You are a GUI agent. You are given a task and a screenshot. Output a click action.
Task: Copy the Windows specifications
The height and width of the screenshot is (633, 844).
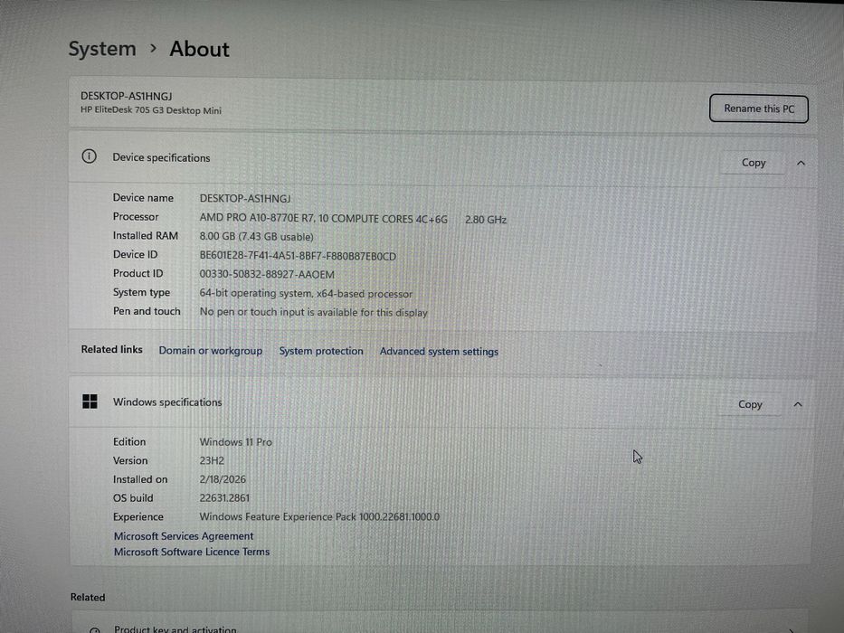coord(750,404)
